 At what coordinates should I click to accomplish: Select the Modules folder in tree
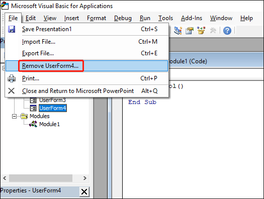(x=39, y=116)
